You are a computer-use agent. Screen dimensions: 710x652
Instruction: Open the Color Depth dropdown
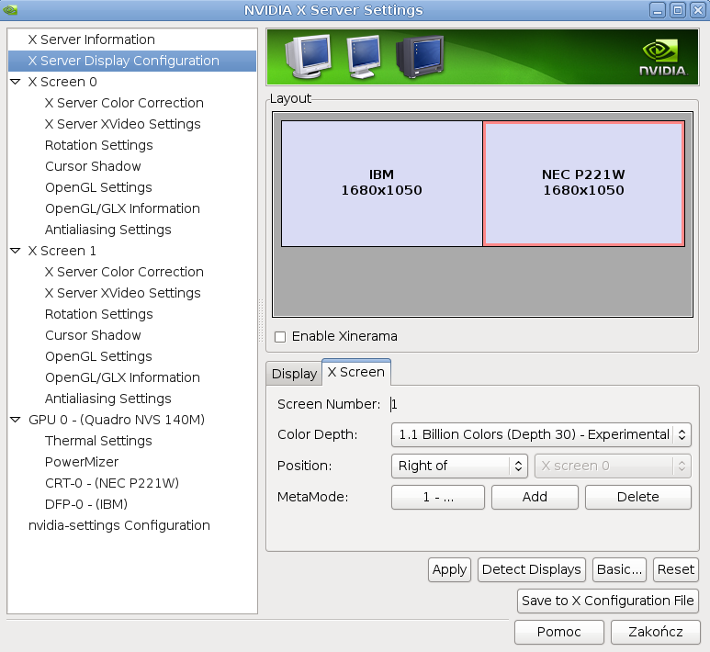541,434
